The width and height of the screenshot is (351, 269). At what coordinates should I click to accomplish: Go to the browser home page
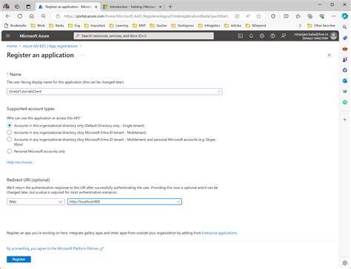(x=32, y=16)
